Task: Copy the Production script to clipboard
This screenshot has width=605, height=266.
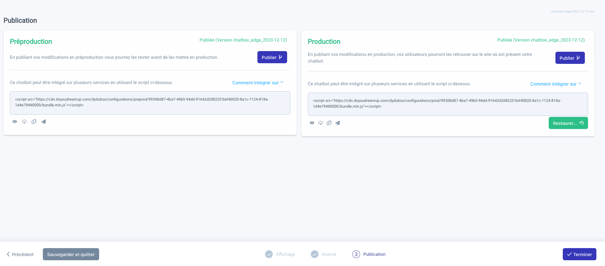Action: pyautogui.click(x=329, y=123)
